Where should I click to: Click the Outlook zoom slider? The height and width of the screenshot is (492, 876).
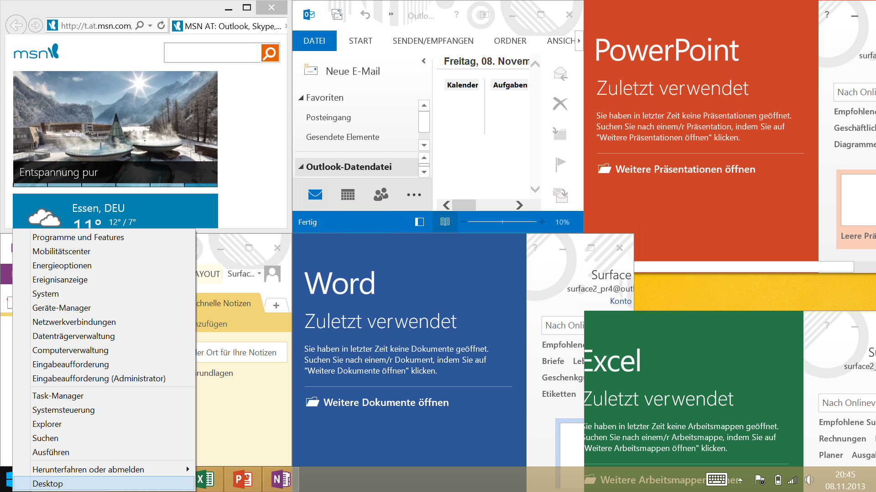(502, 222)
